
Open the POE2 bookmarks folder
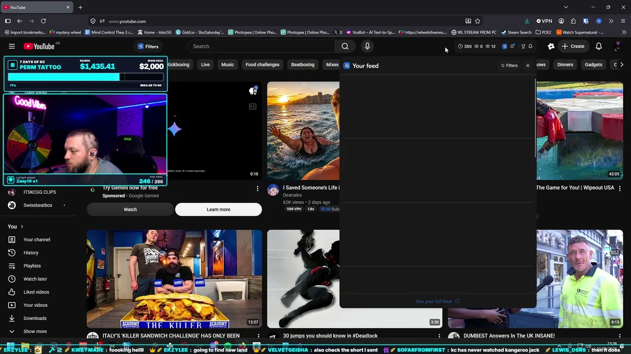tap(543, 32)
